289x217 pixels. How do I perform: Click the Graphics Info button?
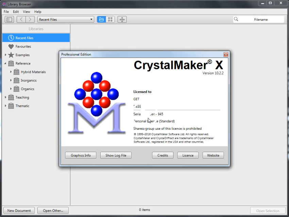coord(81,155)
